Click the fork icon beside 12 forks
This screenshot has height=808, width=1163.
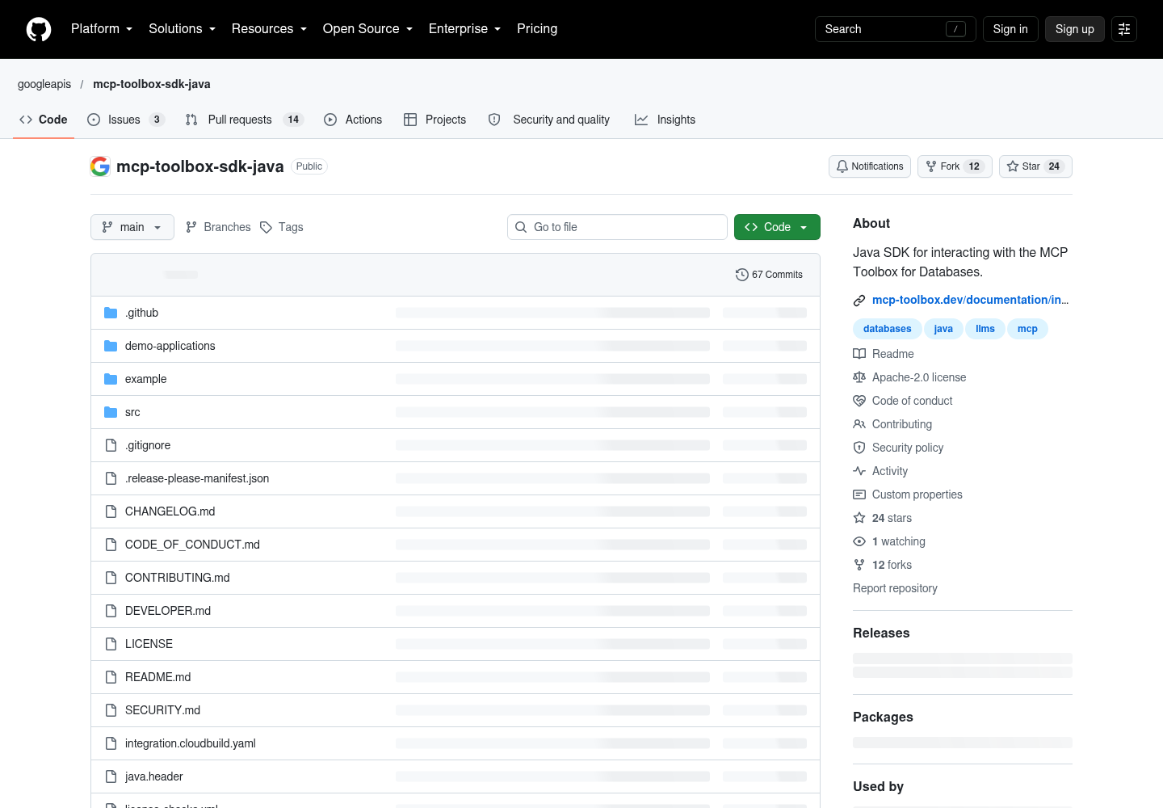tap(859, 565)
